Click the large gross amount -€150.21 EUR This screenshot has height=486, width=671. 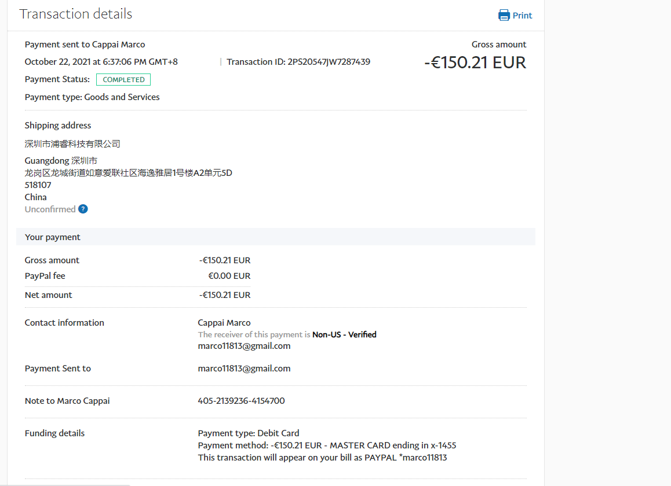click(475, 62)
